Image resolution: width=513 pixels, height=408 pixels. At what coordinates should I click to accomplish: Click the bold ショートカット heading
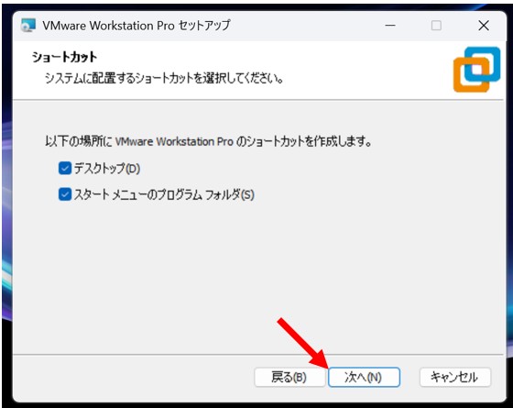pos(64,57)
